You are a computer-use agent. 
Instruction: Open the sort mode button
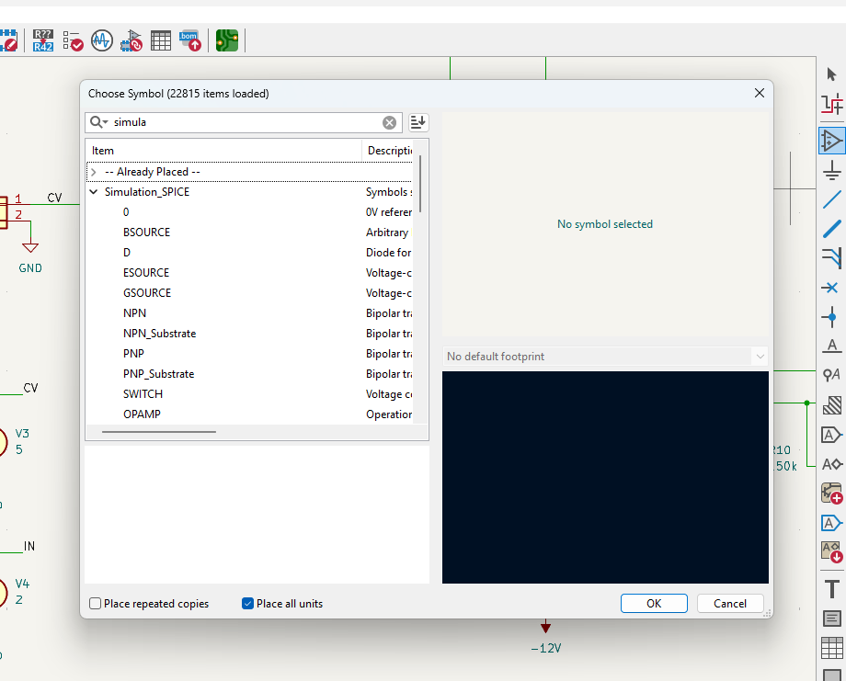click(418, 122)
